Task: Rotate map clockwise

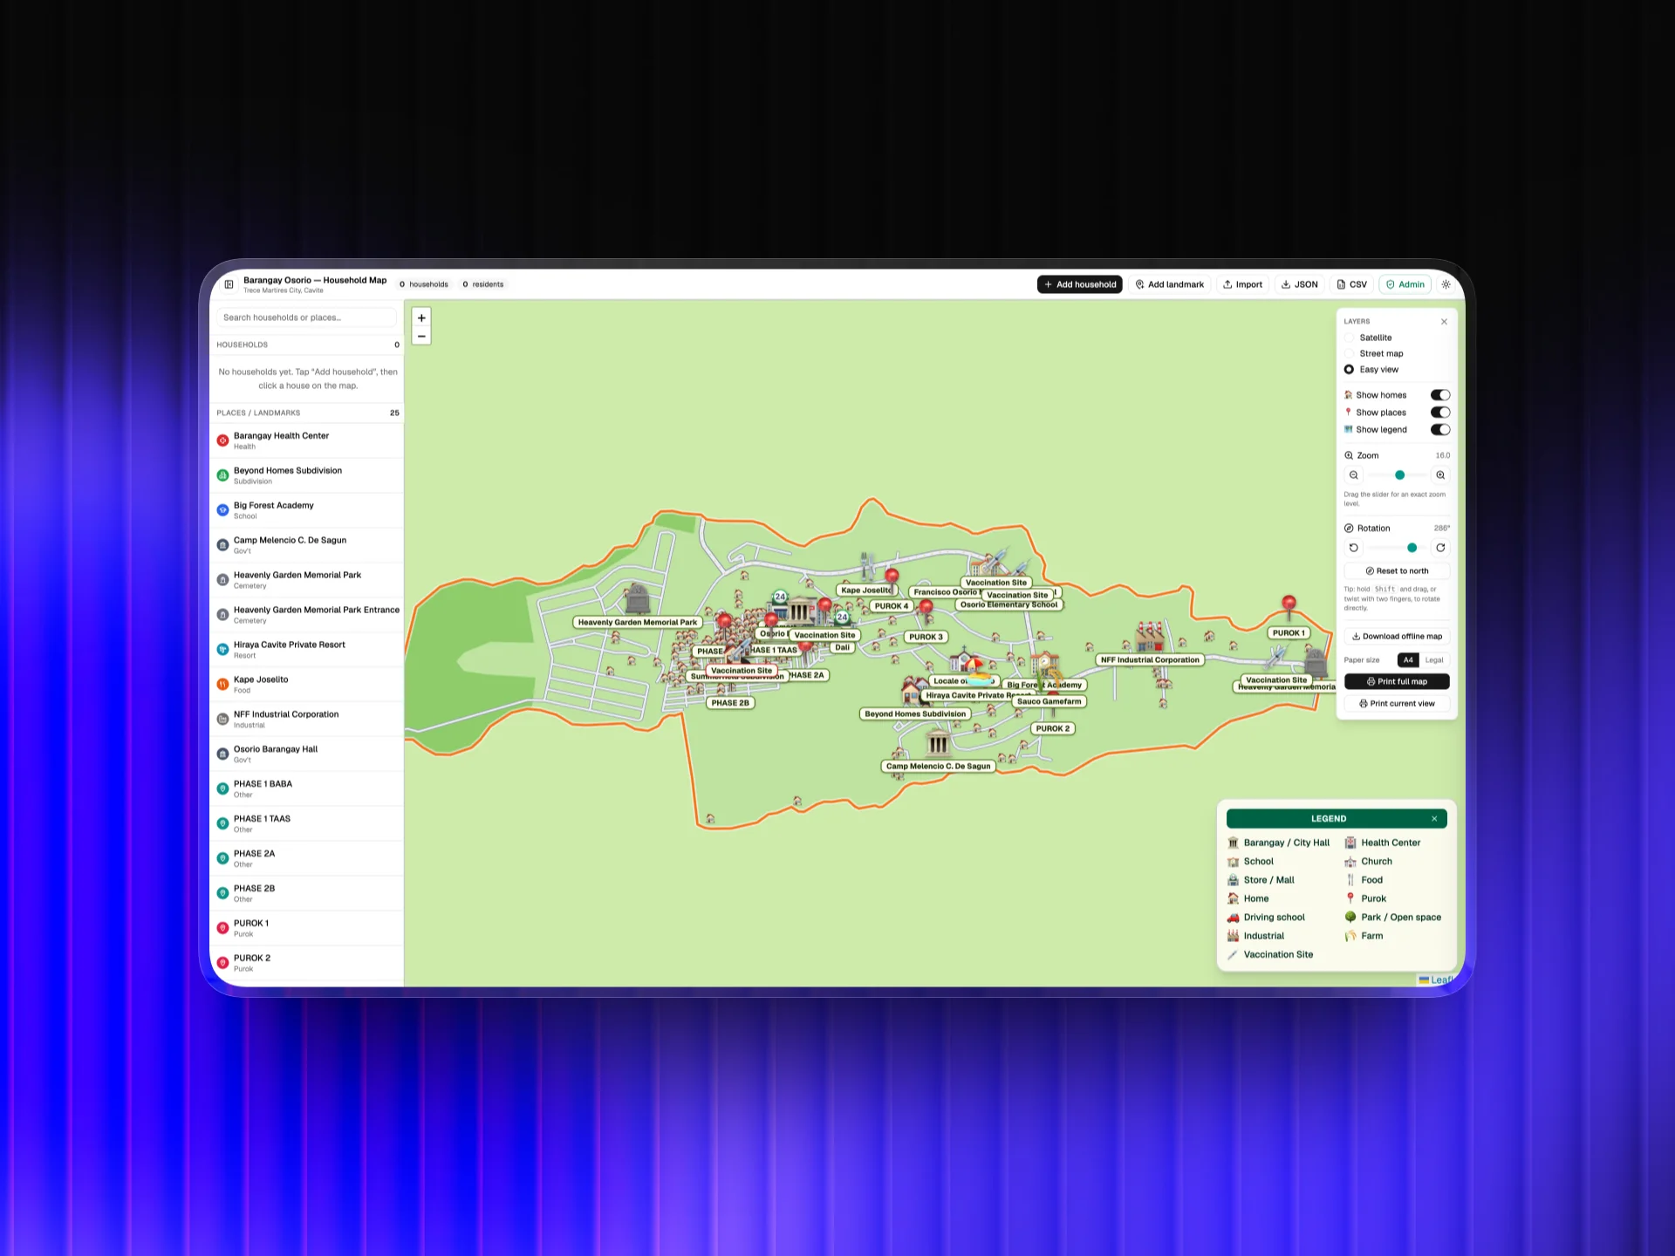Action: coord(1440,548)
